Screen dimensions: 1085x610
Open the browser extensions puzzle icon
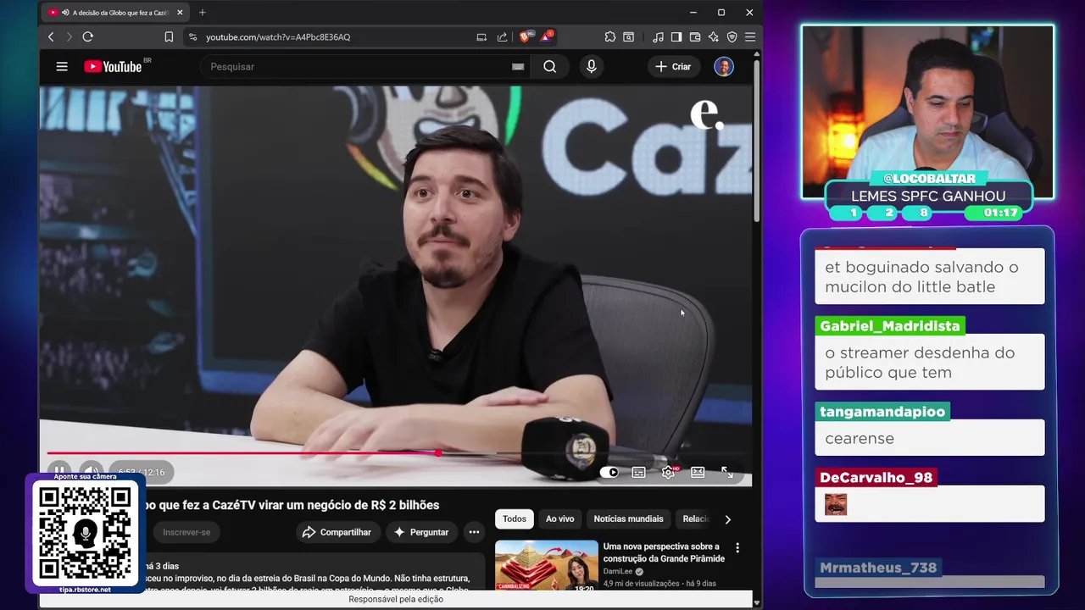pyautogui.click(x=610, y=37)
